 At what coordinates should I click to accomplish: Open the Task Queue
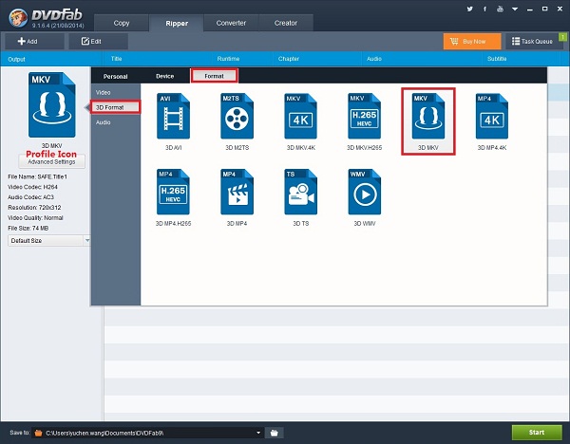coord(534,42)
